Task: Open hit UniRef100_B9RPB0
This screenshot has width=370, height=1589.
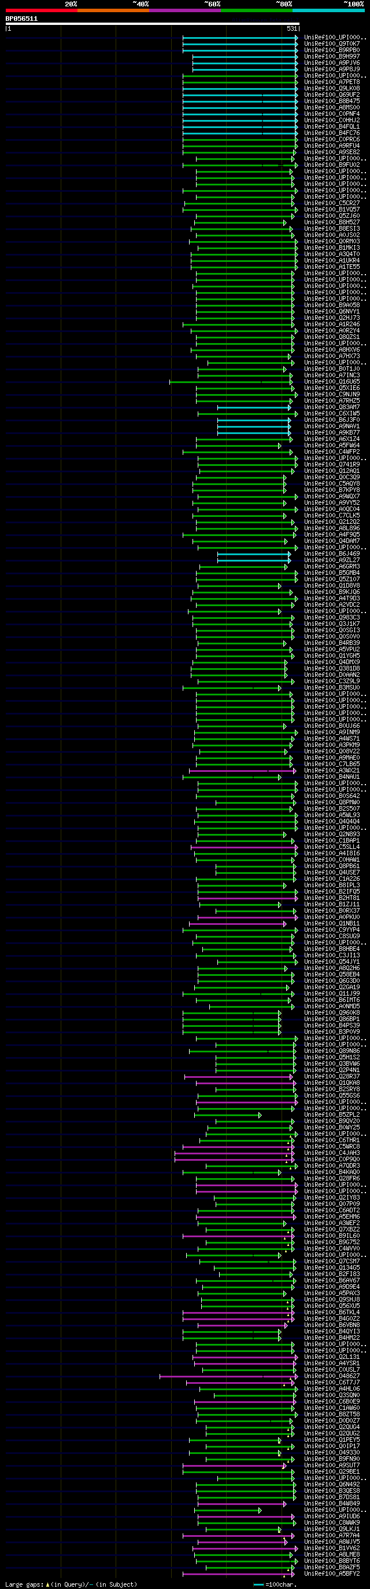Action: (332, 50)
